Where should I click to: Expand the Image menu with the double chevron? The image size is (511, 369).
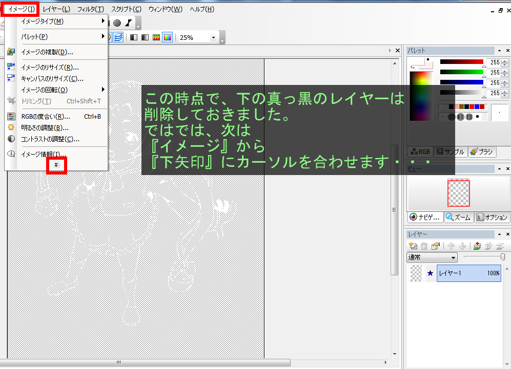coord(56,165)
